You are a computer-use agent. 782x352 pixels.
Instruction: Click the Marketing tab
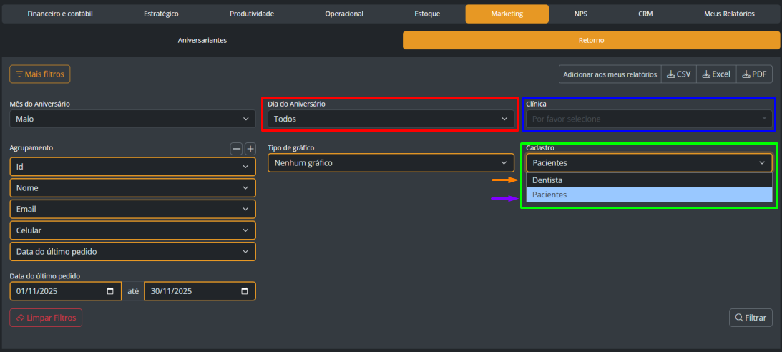click(x=507, y=14)
